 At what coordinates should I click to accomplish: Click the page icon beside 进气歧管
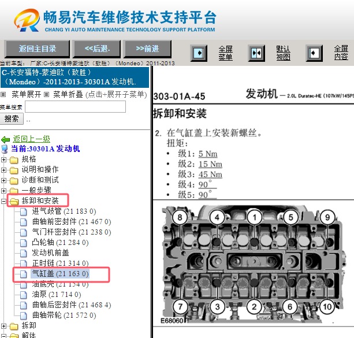tap(23, 212)
